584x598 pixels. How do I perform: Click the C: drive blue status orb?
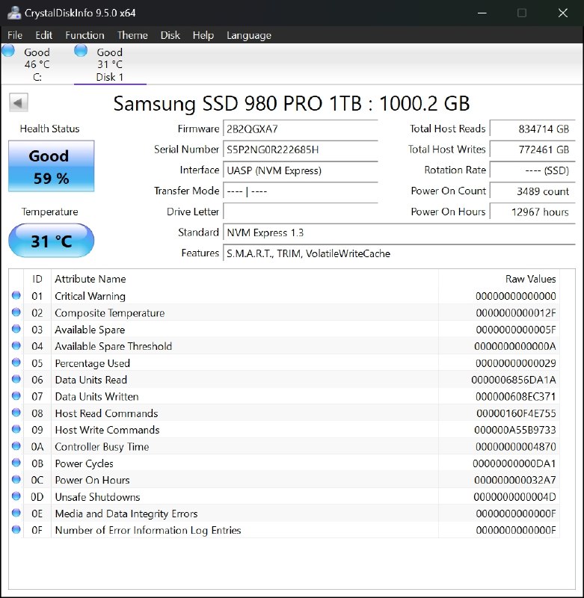(8, 51)
